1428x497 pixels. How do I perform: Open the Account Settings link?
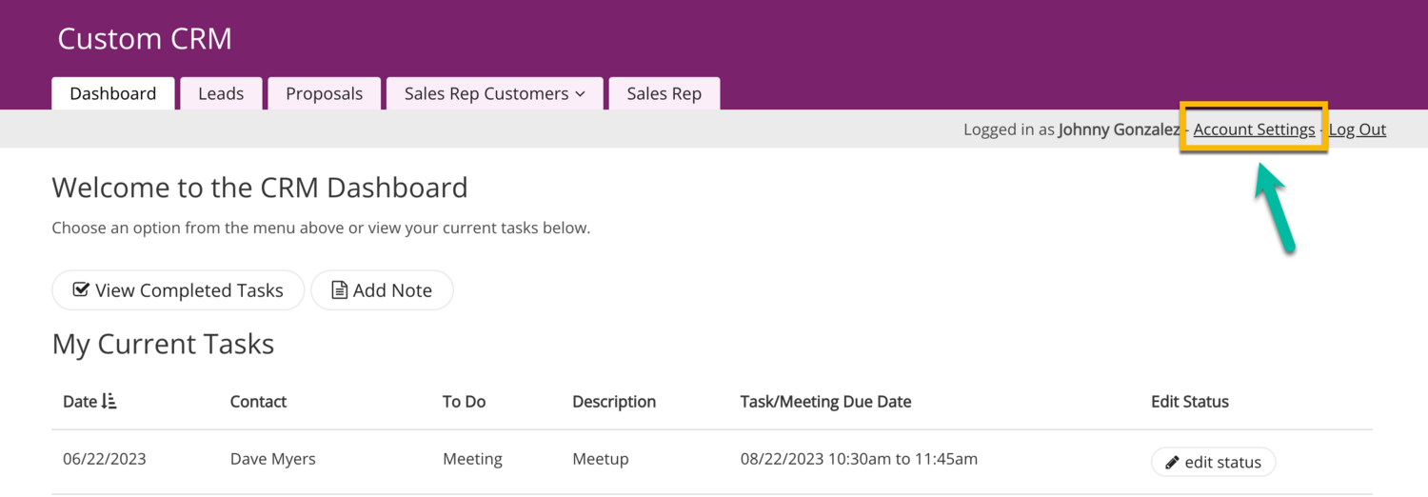pyautogui.click(x=1254, y=129)
